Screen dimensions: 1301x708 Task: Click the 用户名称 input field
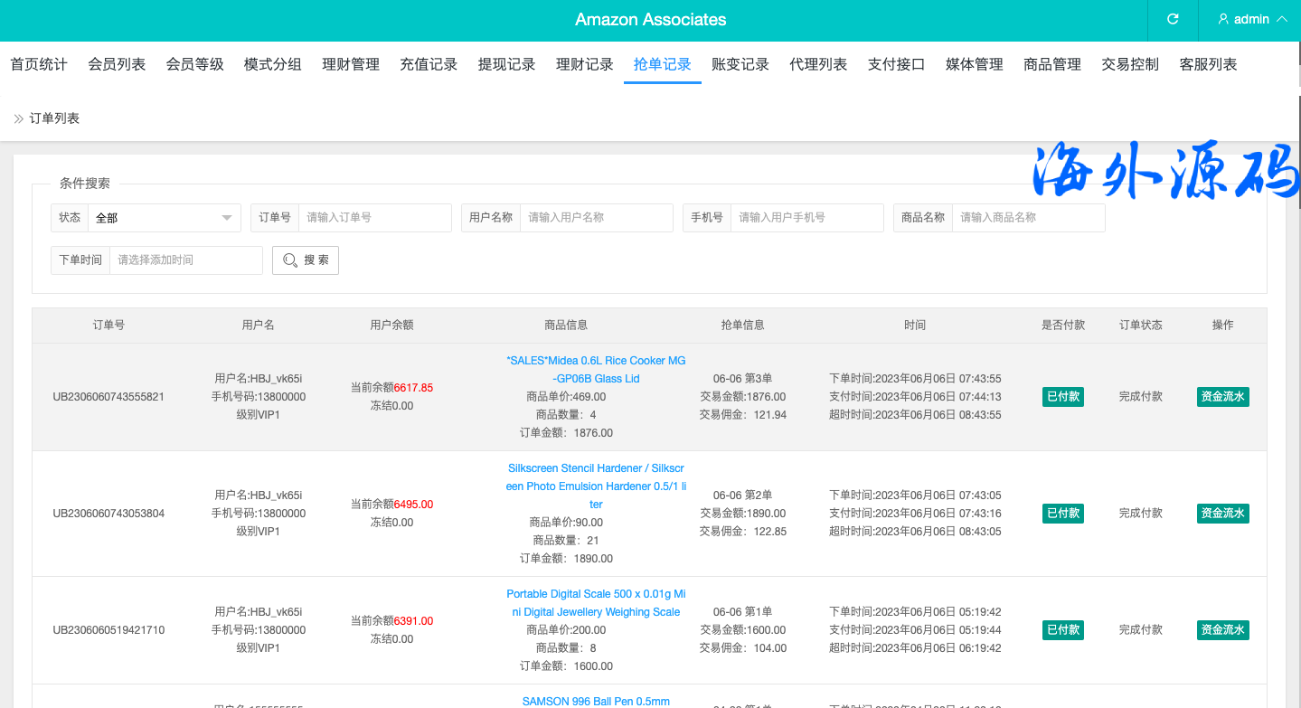(596, 218)
